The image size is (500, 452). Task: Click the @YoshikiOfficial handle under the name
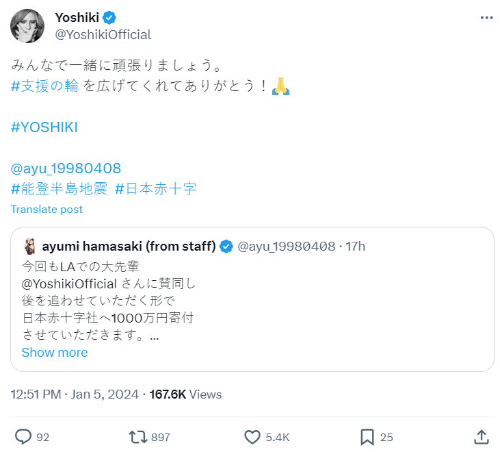(x=103, y=34)
